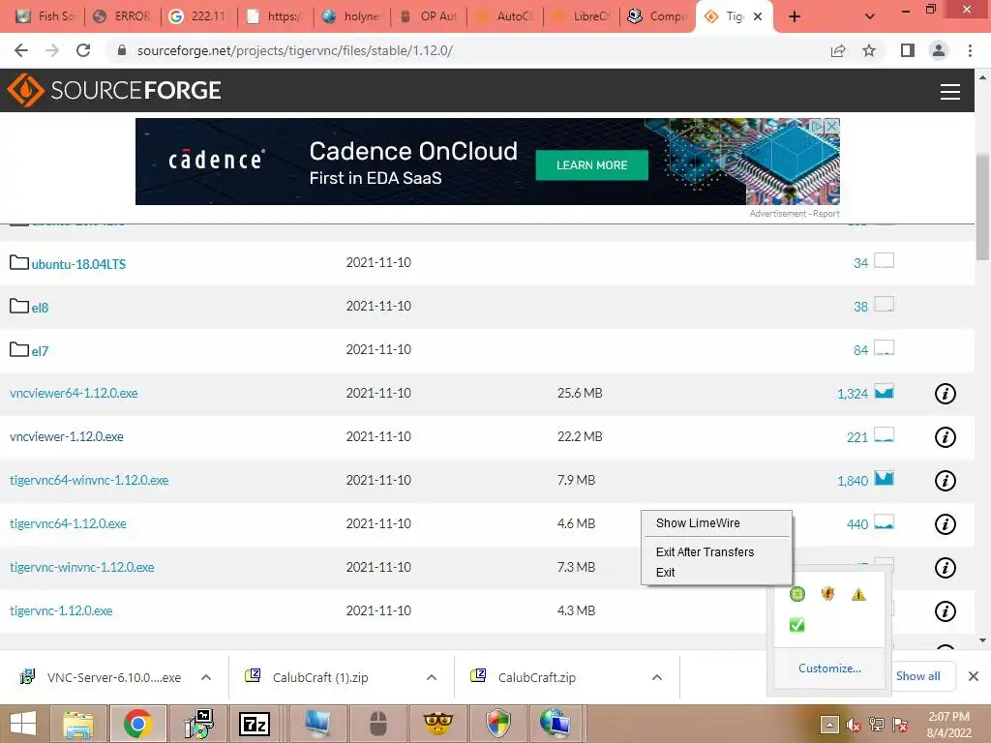Download tigervnc64-1.12.0.exe
Screen dimensions: 991x743
coord(69,523)
